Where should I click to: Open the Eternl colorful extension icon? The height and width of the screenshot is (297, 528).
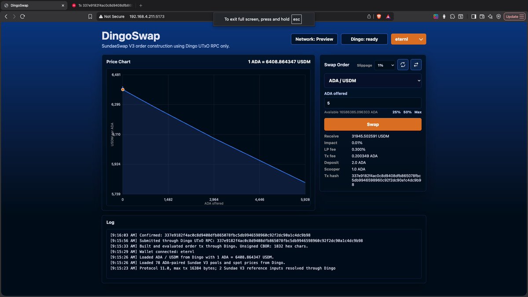pyautogui.click(x=436, y=16)
